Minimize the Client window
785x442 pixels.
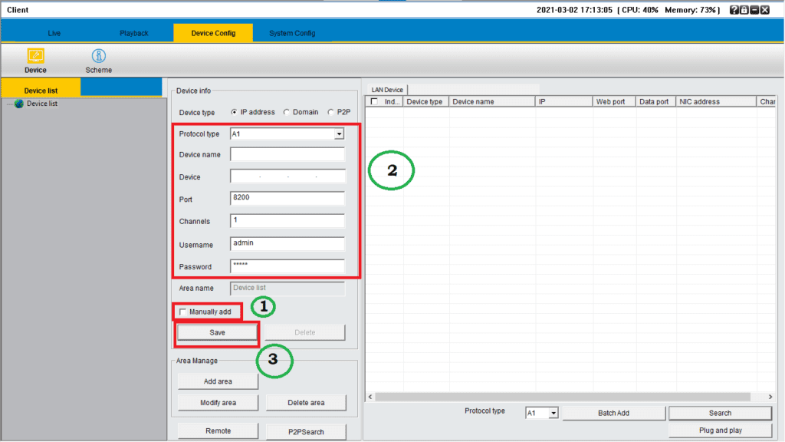(x=754, y=10)
